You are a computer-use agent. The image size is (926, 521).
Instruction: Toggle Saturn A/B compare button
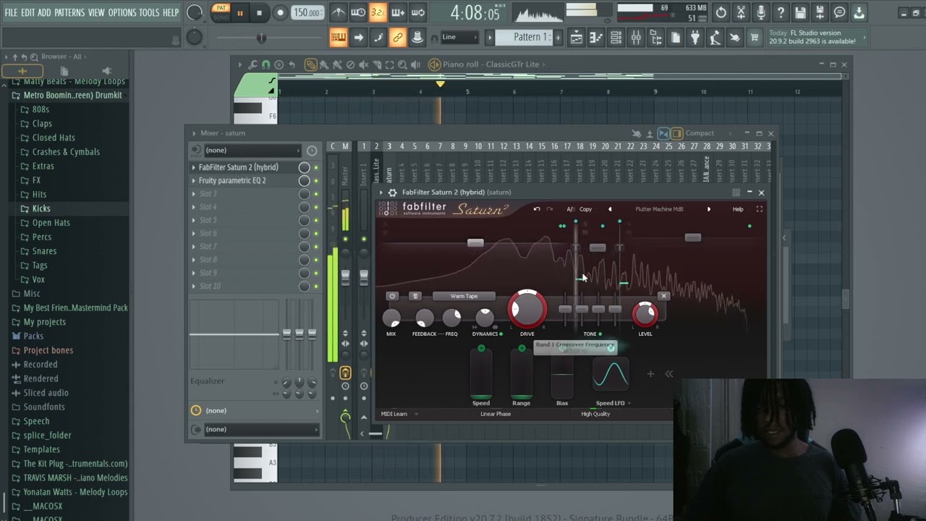570,209
